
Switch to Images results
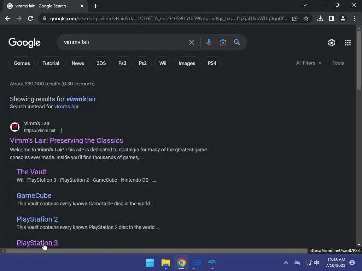[187, 64]
